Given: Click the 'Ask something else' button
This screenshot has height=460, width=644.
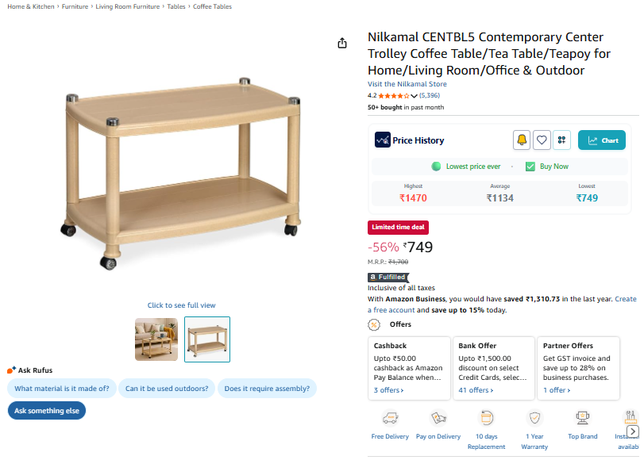Looking at the screenshot, I should [46, 411].
